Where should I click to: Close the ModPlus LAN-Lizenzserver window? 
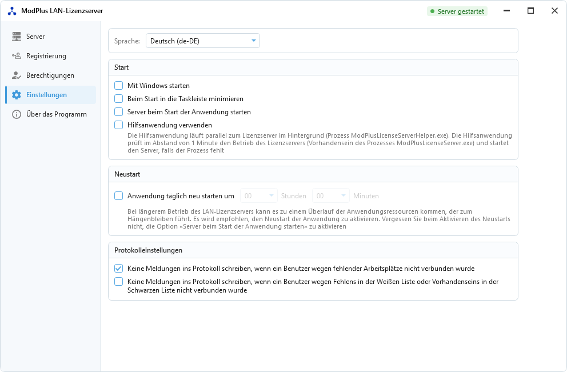[x=554, y=11]
